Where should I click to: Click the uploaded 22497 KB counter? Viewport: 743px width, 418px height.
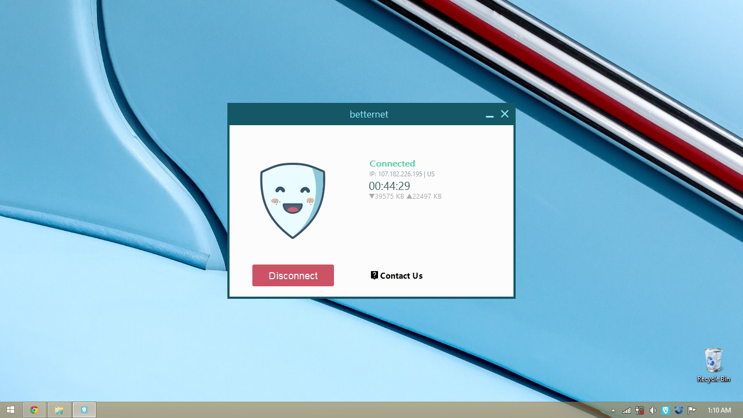pos(424,196)
